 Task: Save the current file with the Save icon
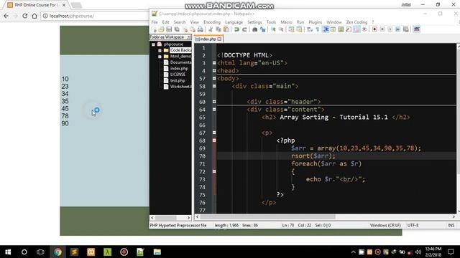[169, 29]
